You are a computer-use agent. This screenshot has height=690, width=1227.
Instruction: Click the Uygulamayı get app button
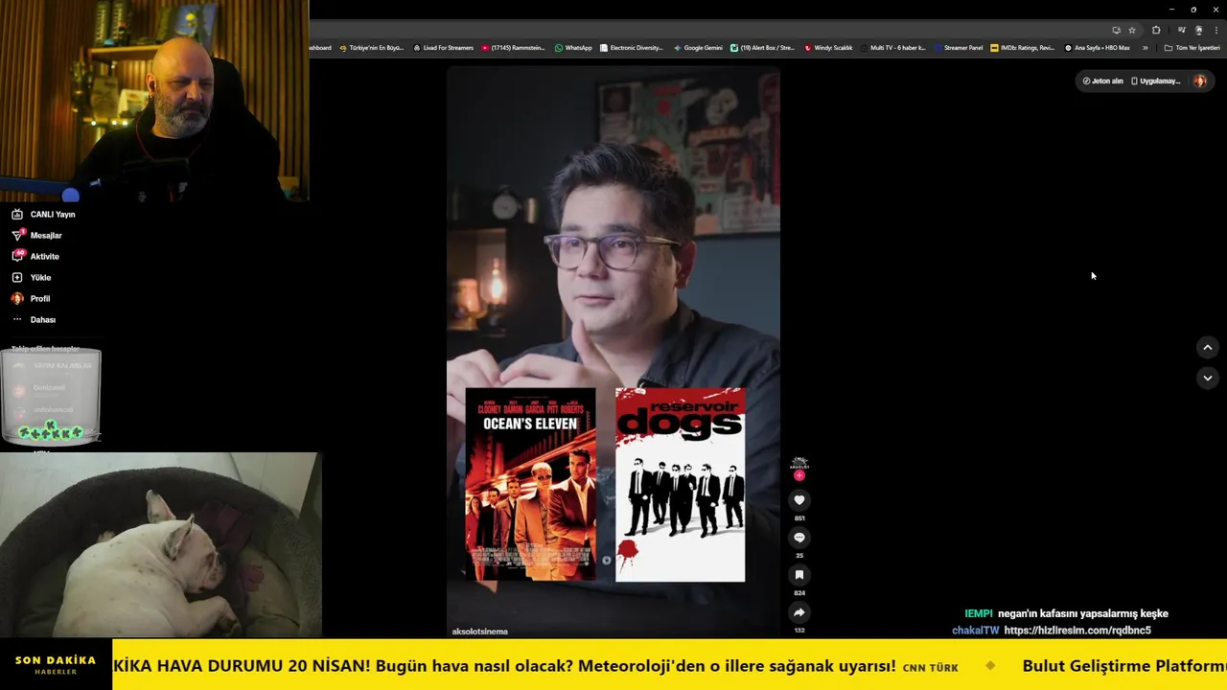[x=1155, y=81]
